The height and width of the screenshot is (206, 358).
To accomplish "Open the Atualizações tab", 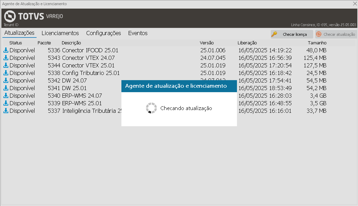I will 19,33.
